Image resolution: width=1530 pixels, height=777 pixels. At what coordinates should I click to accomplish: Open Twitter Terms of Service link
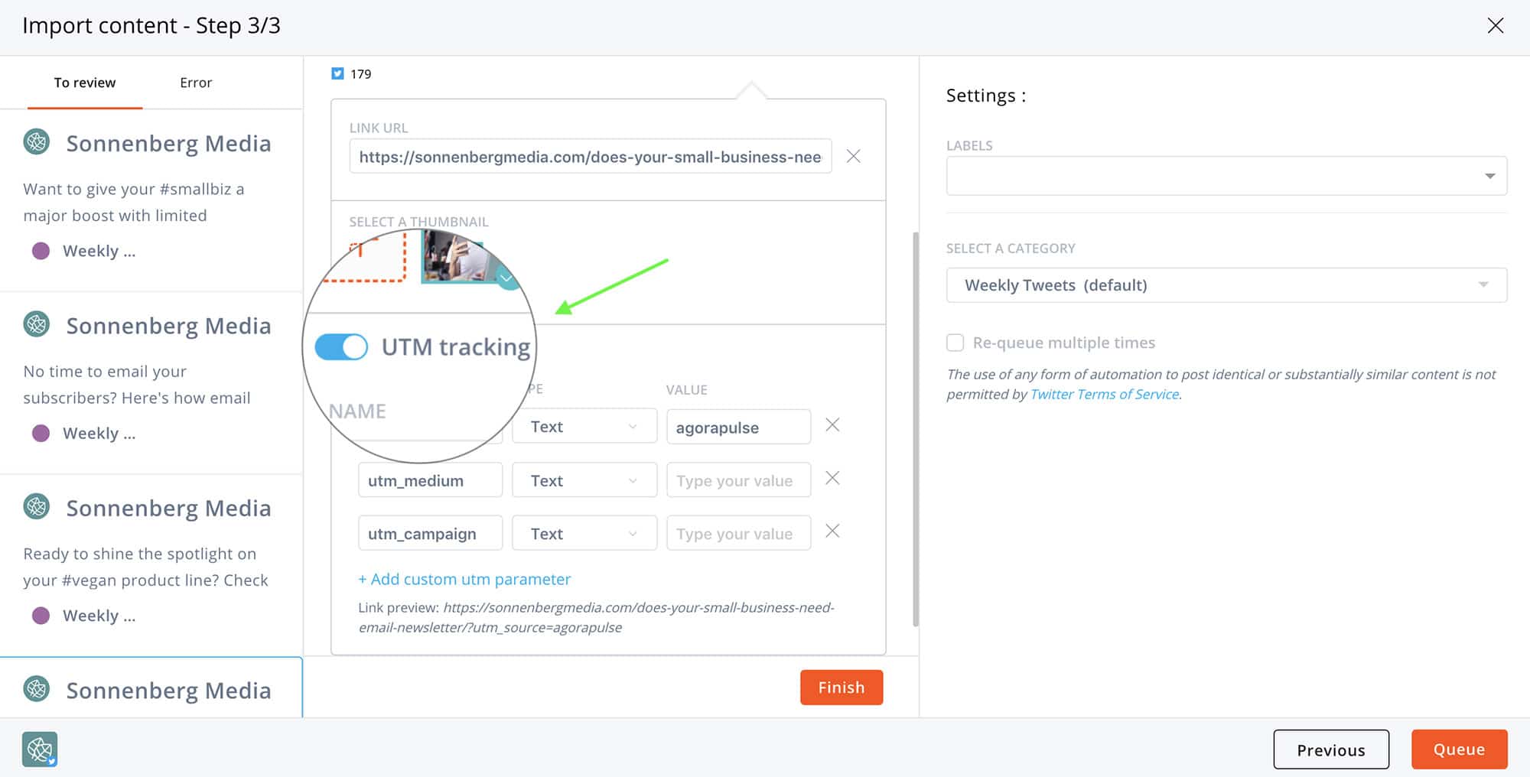(1105, 394)
